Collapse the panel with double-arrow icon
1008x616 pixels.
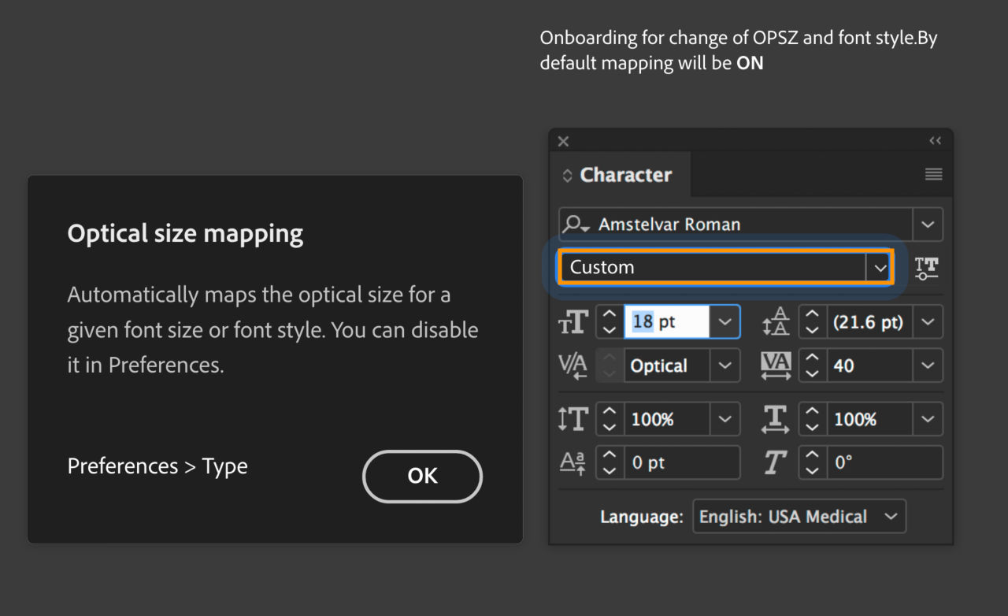(x=935, y=141)
